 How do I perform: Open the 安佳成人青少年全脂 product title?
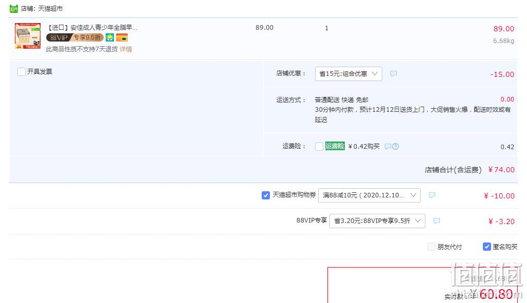pyautogui.click(x=92, y=28)
